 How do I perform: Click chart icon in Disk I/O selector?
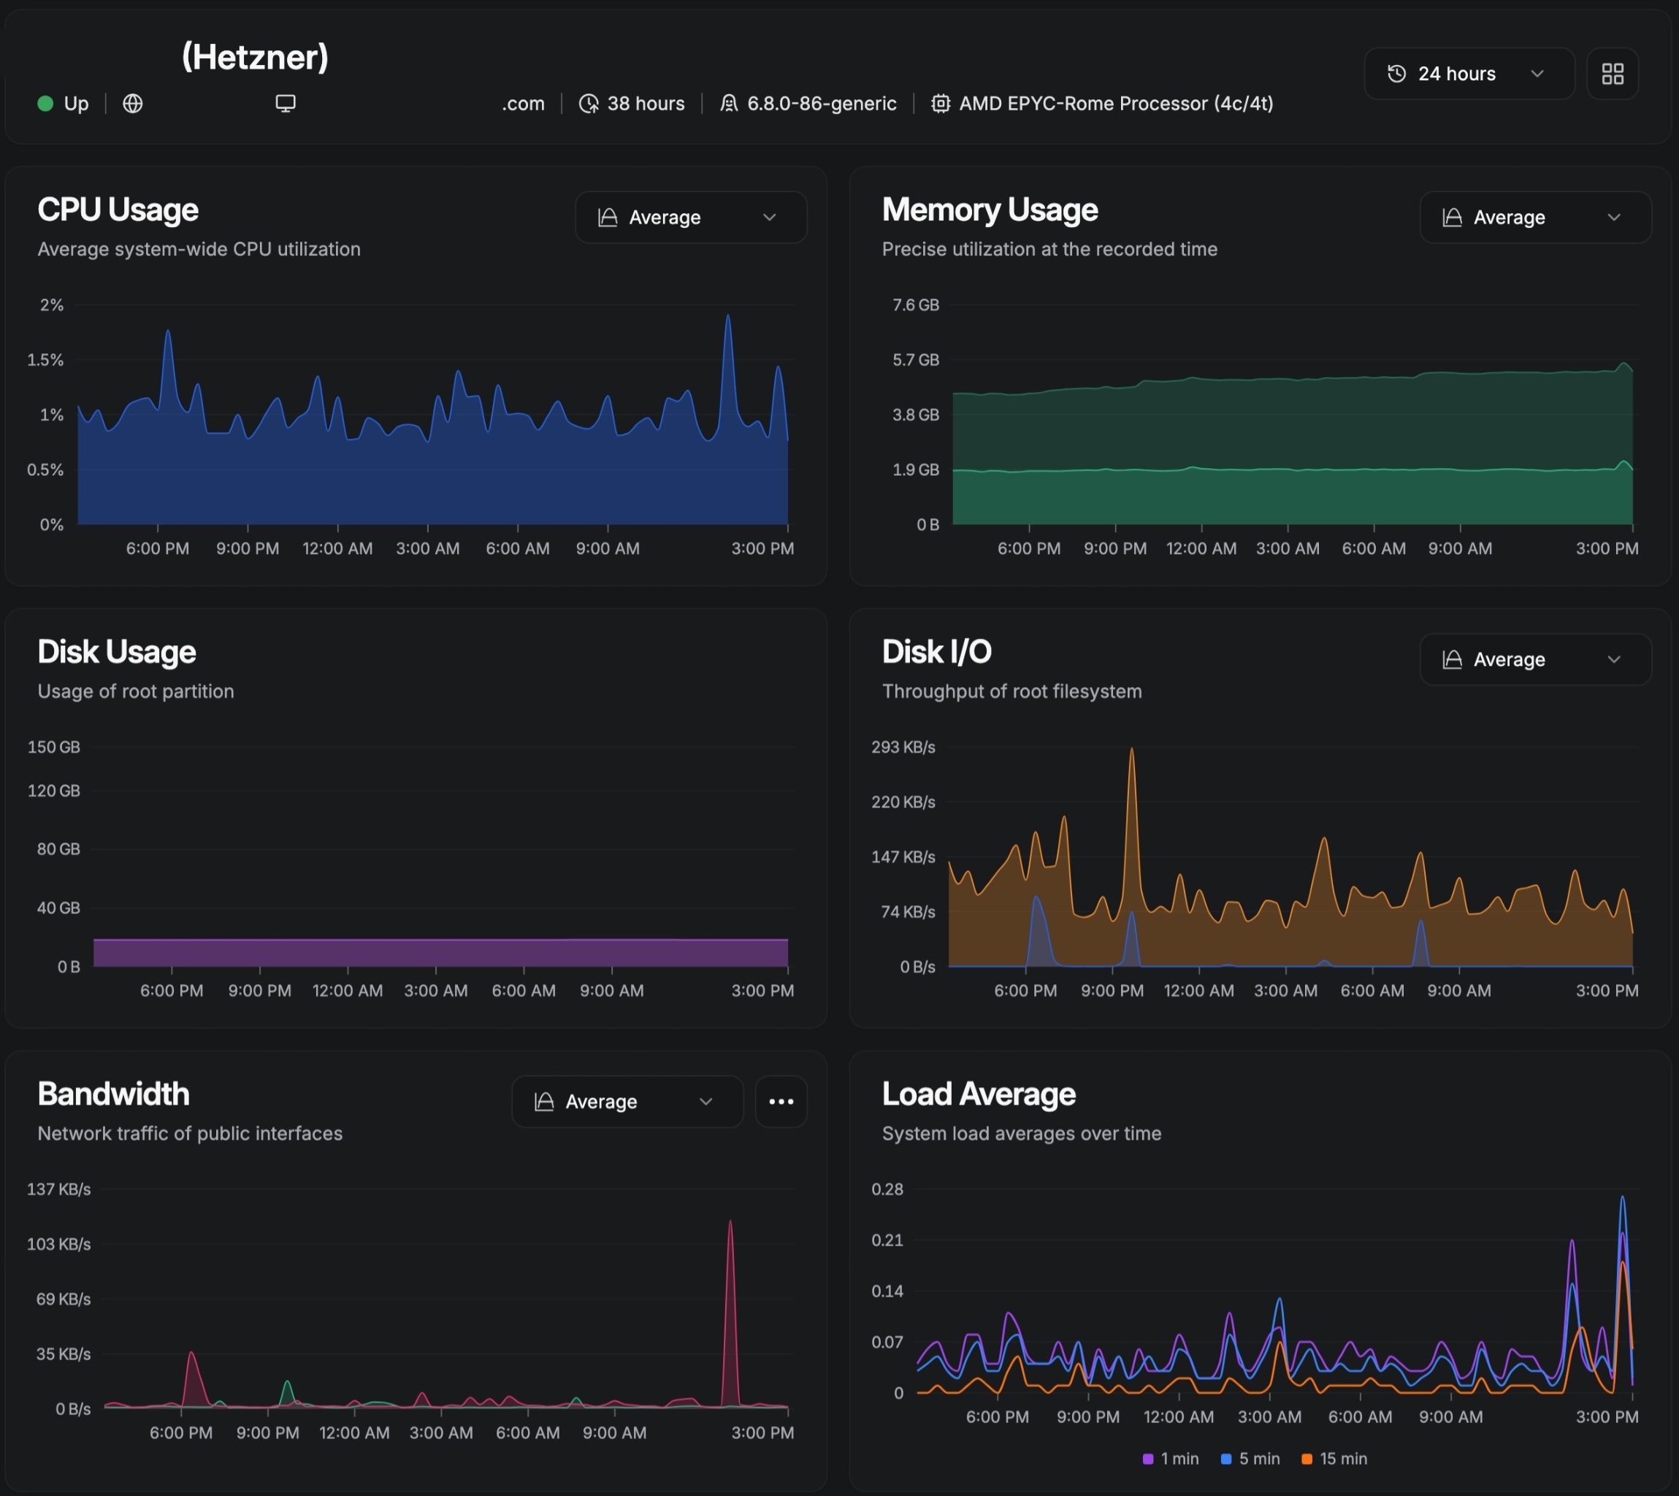pyautogui.click(x=1452, y=659)
